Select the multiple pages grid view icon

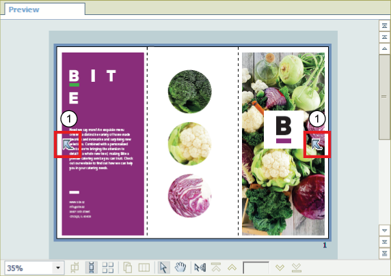click(x=108, y=268)
